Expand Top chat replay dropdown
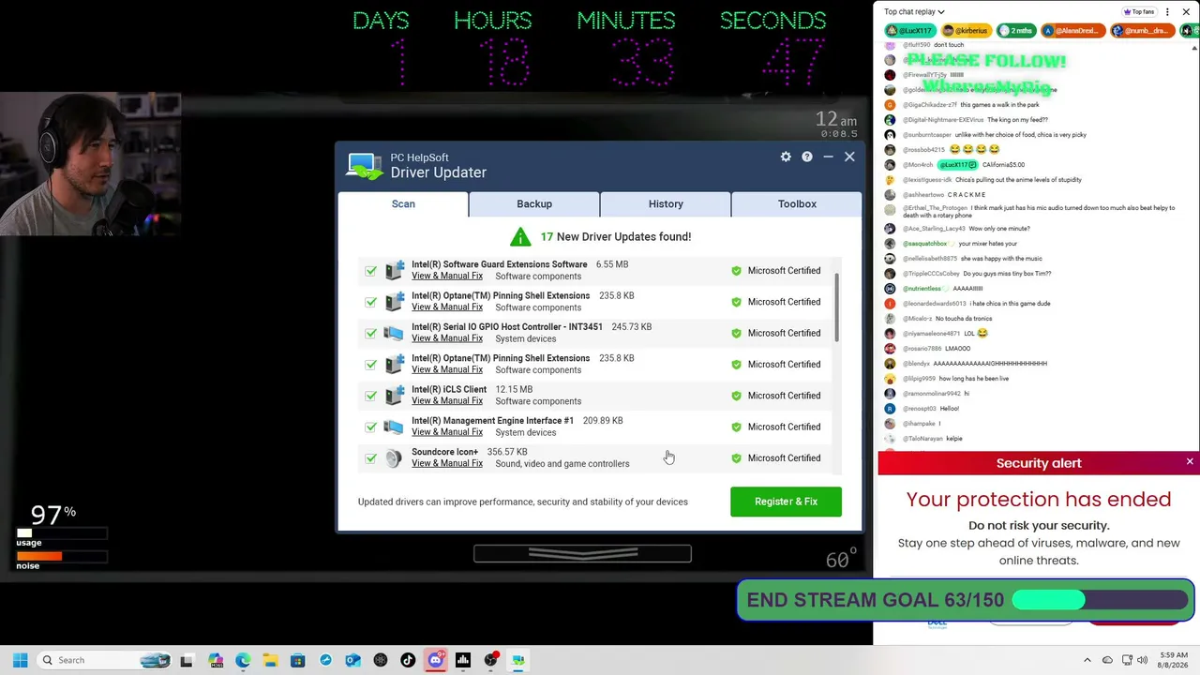This screenshot has height=675, width=1200. point(914,12)
